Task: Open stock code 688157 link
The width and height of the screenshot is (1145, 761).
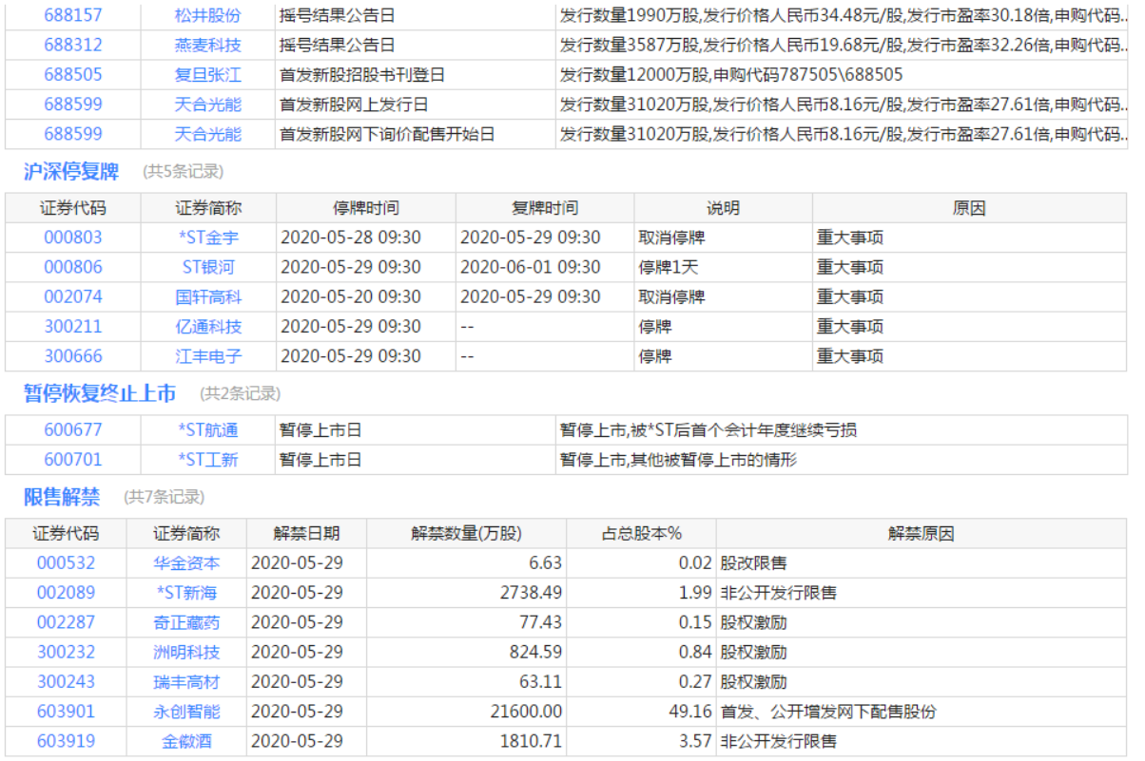Action: click(73, 15)
